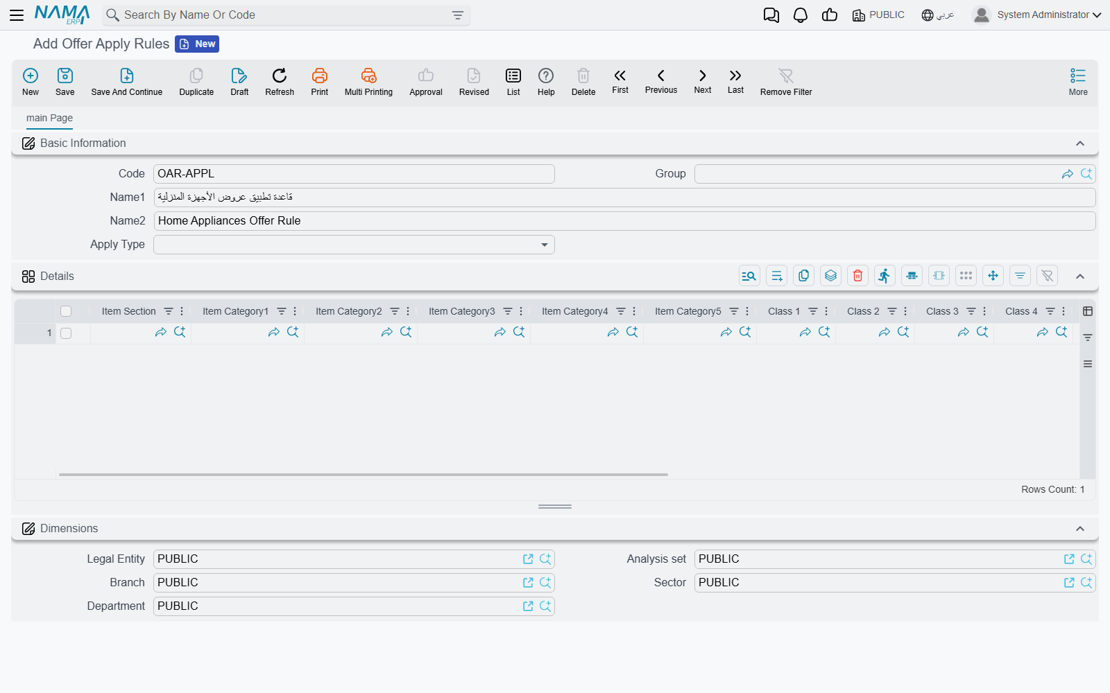Viewport: 1110px width, 693px height.
Task: Switch language to Arabic
Action: 938,15
